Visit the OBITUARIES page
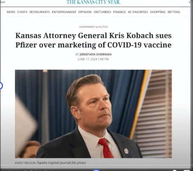 click(102, 12)
